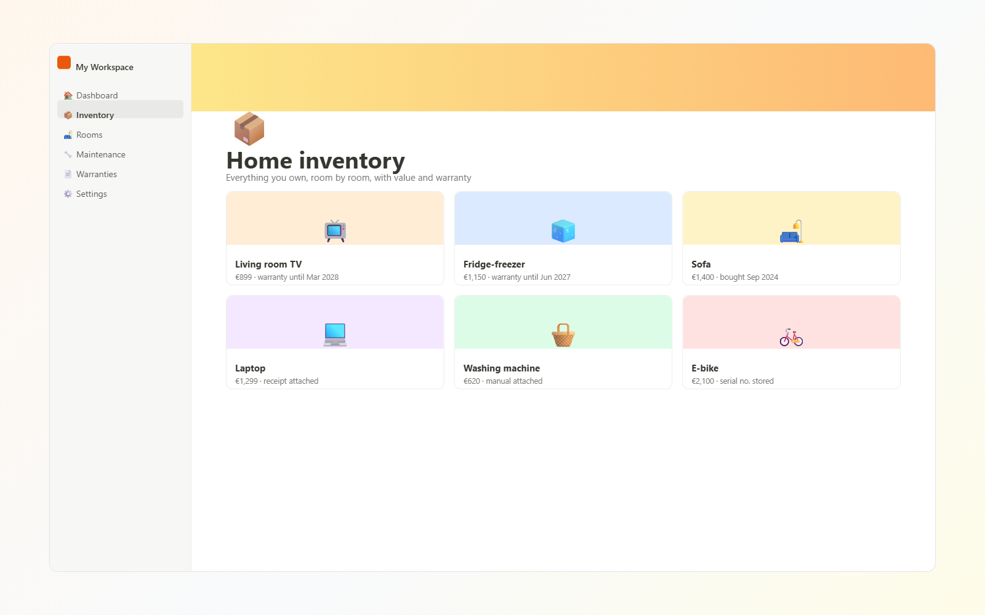Viewport: 985px width, 615px height.
Task: Click the bicycle icon on the E-bike card
Action: pyautogui.click(x=791, y=337)
